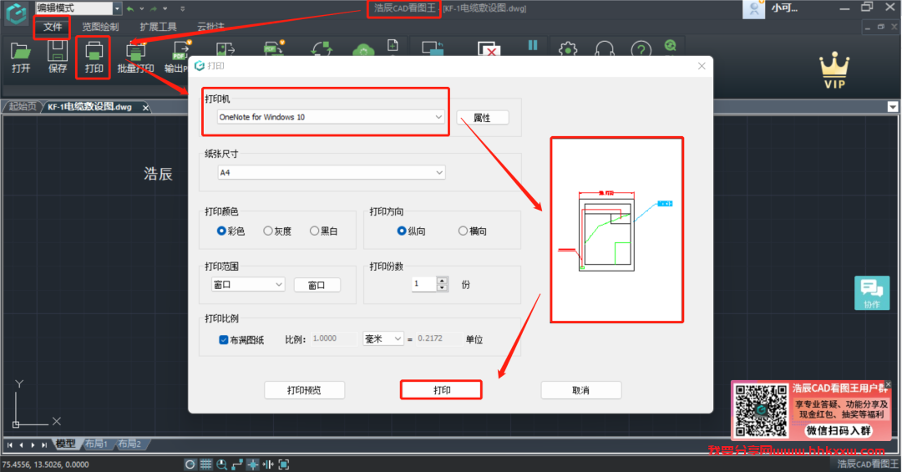Close the KF-1电缆敷设图.dwg tab
The width and height of the screenshot is (902, 472).
click(x=145, y=108)
